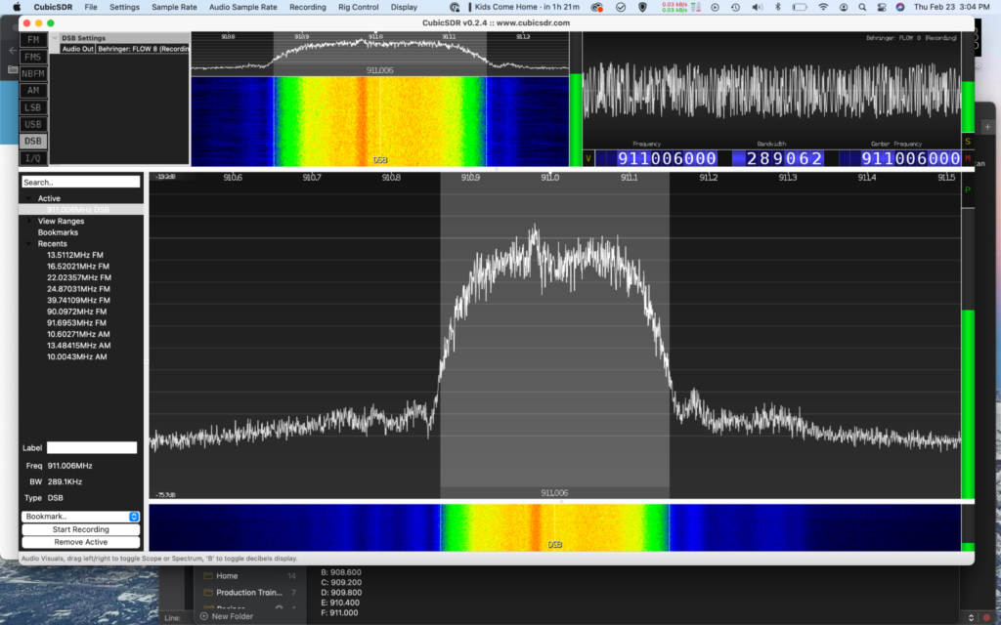The width and height of the screenshot is (1001, 625).
Task: Select recent 22.02357MHz FM entry
Action: [78, 278]
